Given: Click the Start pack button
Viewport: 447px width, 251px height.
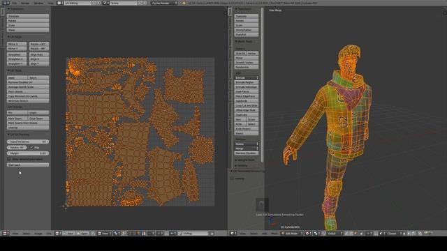Looking at the screenshot, I should [x=28, y=165].
